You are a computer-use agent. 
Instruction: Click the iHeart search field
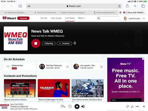click(108, 18)
